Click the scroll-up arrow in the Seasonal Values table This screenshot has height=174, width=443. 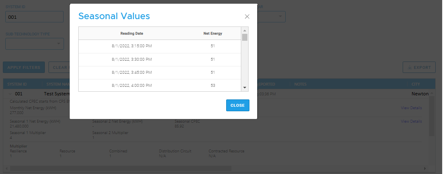pyautogui.click(x=245, y=31)
